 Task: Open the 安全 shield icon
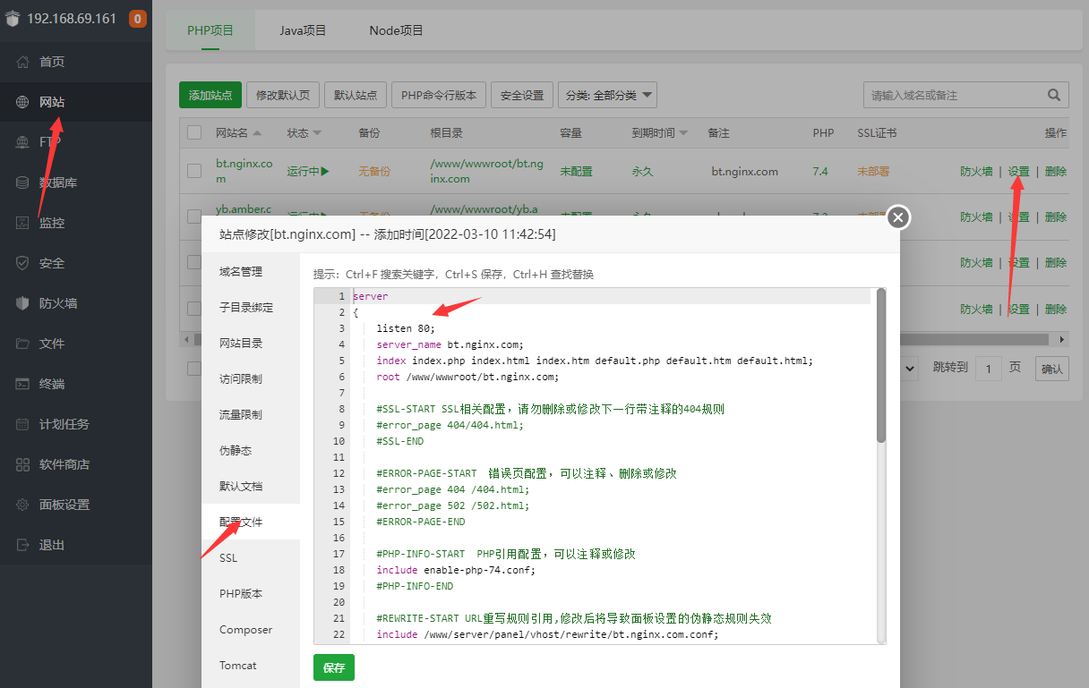(22, 263)
